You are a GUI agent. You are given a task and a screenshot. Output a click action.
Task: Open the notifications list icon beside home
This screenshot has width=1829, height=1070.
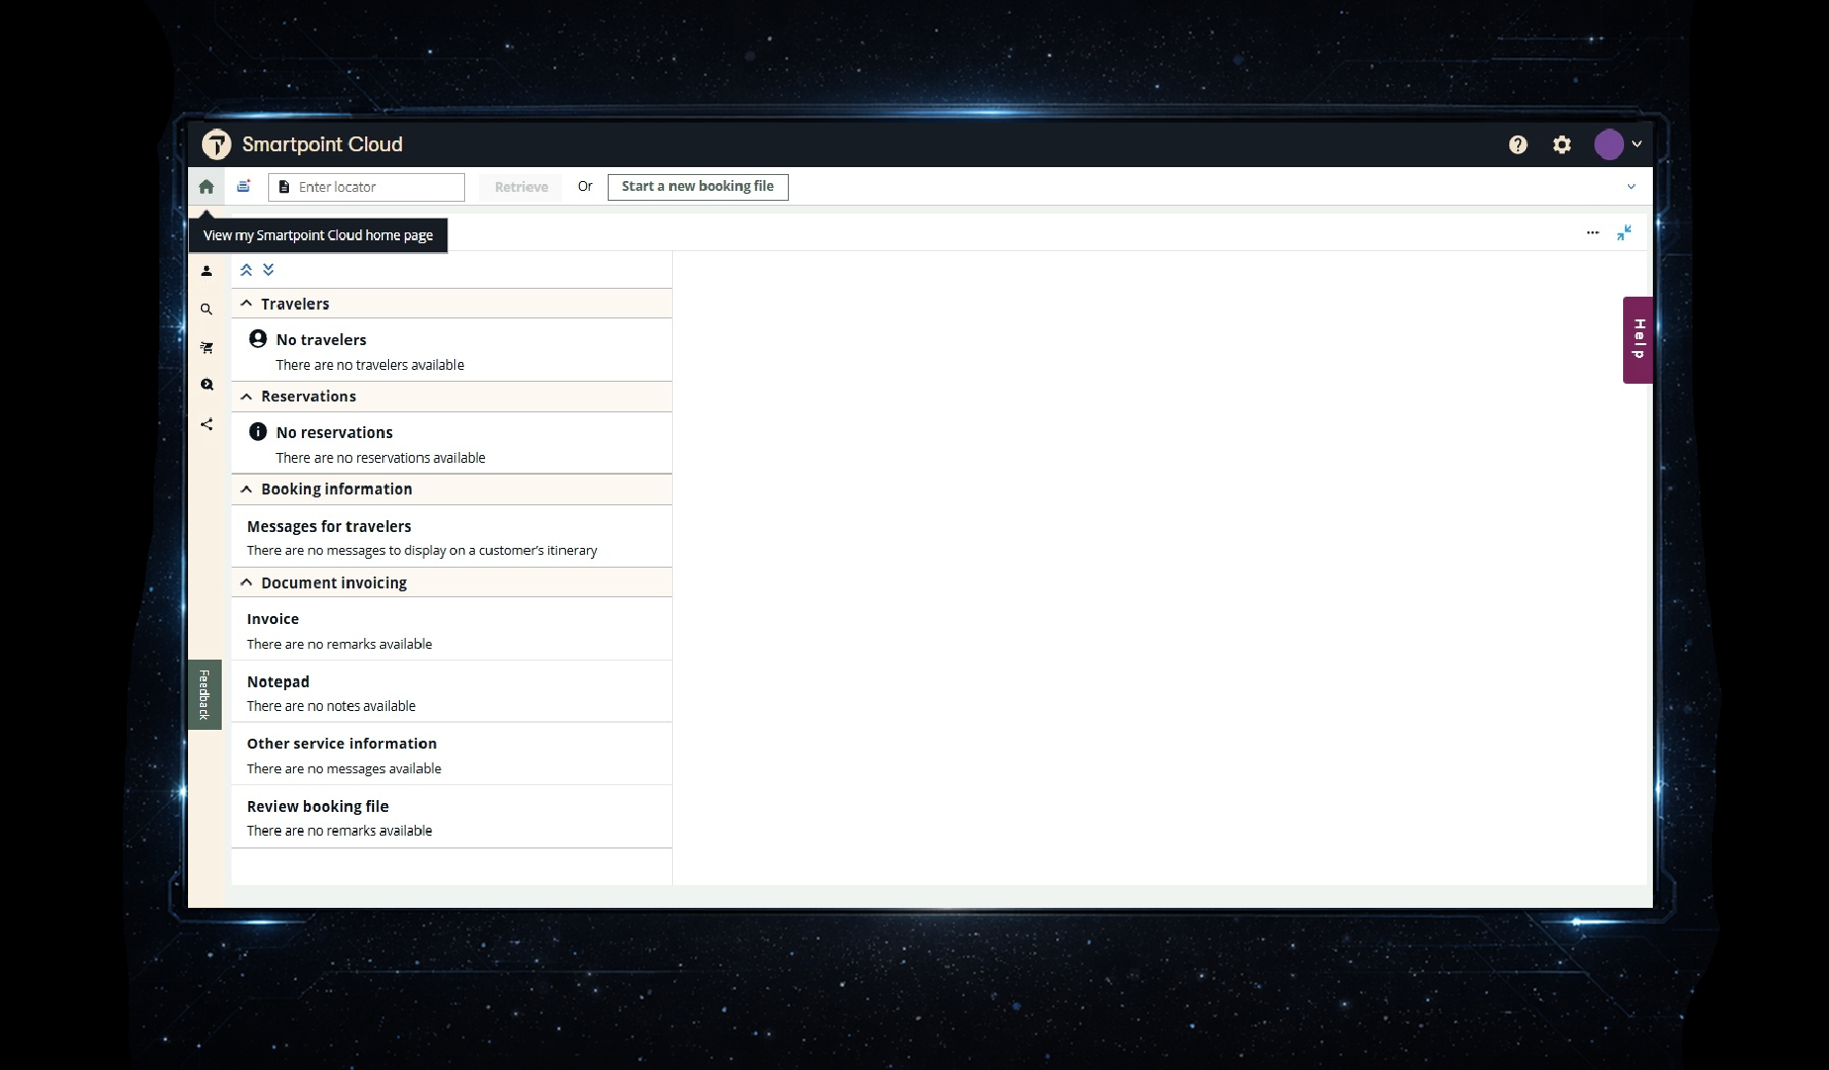coord(243,186)
